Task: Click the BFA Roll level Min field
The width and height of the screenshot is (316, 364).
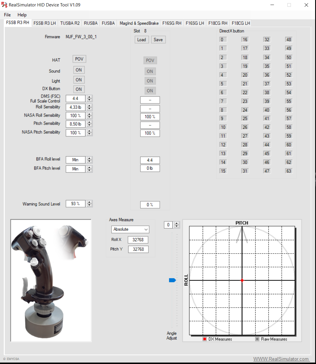Action: coord(76,160)
